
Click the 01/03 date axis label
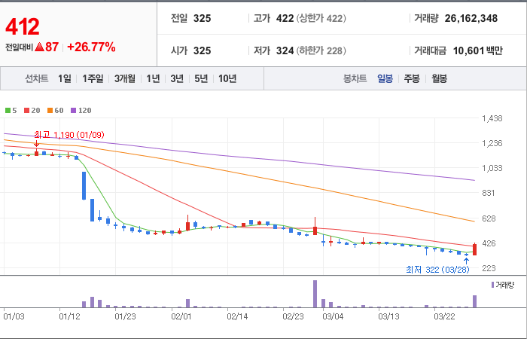coord(14,316)
